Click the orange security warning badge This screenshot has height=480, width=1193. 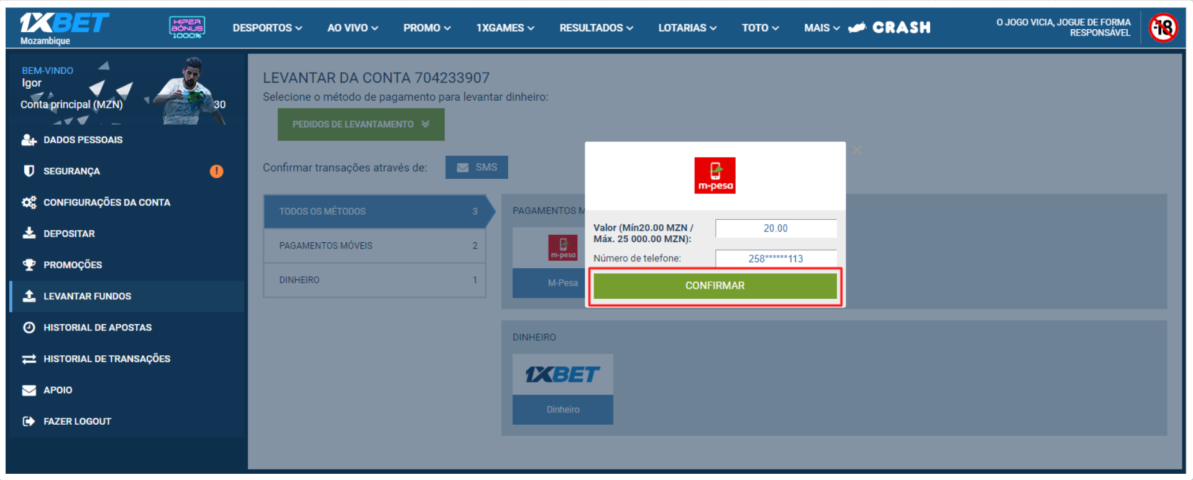[x=216, y=171]
